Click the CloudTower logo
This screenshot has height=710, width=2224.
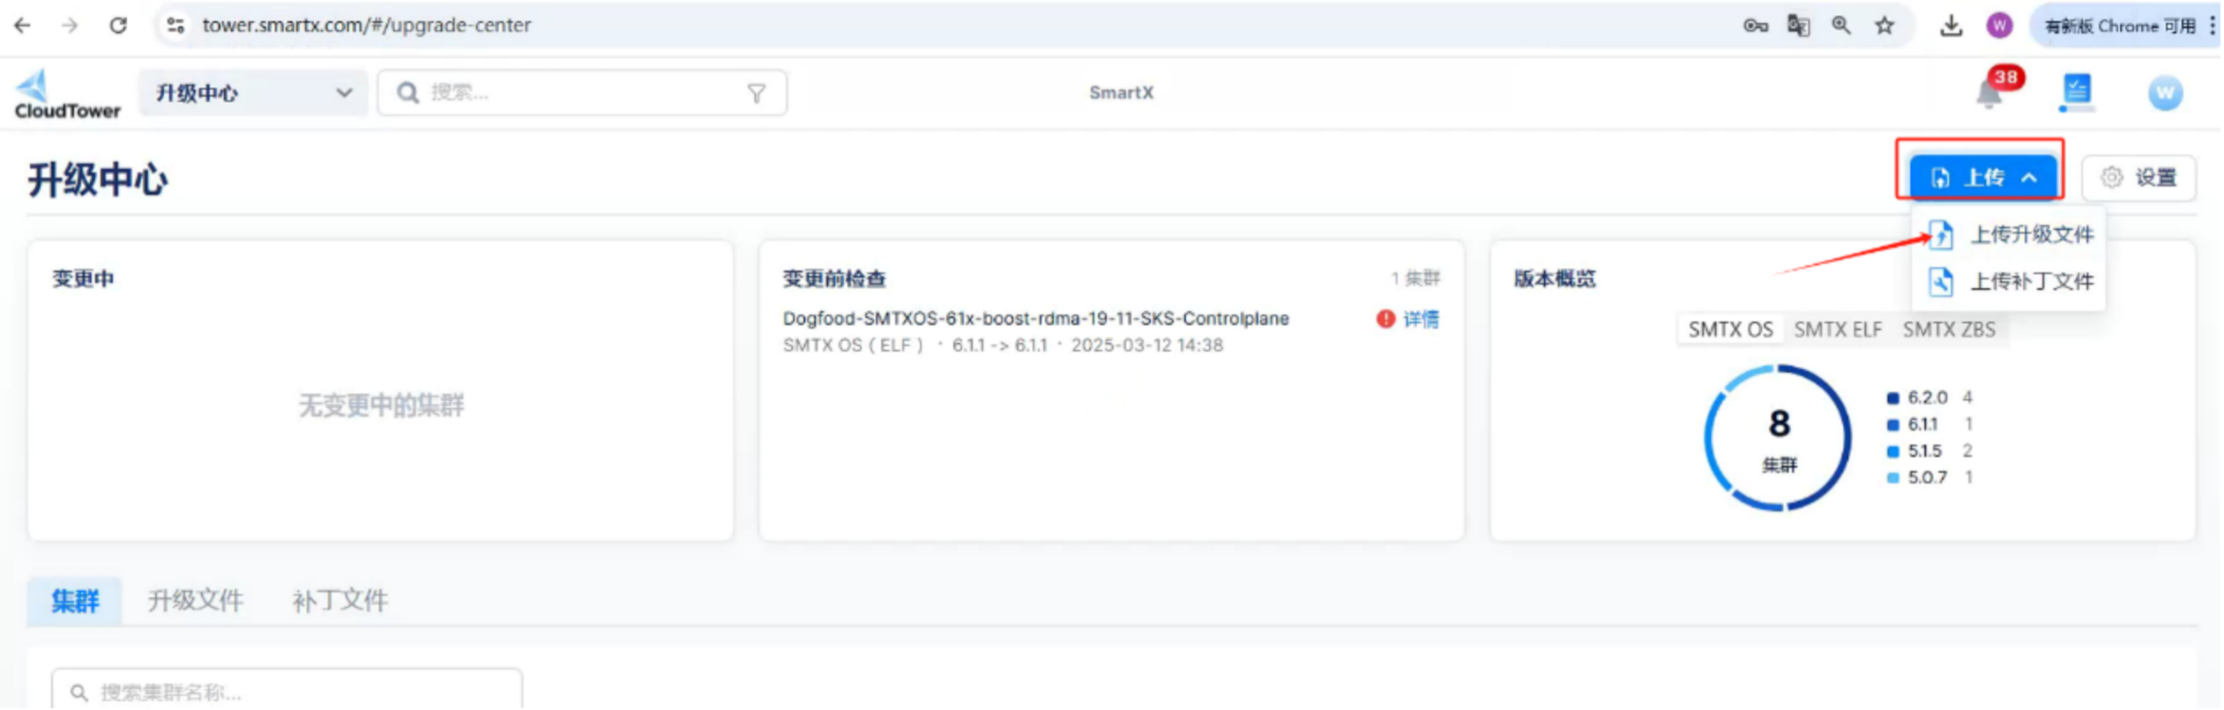click(66, 93)
